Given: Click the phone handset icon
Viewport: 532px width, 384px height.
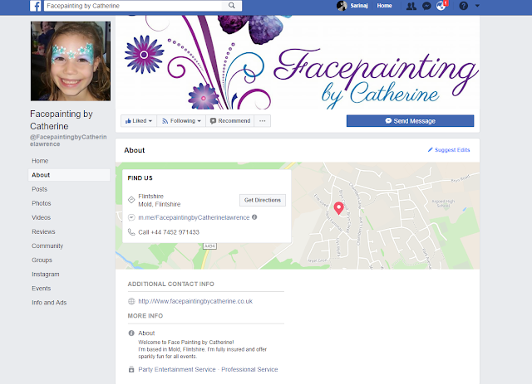Looking at the screenshot, I should pos(131,232).
